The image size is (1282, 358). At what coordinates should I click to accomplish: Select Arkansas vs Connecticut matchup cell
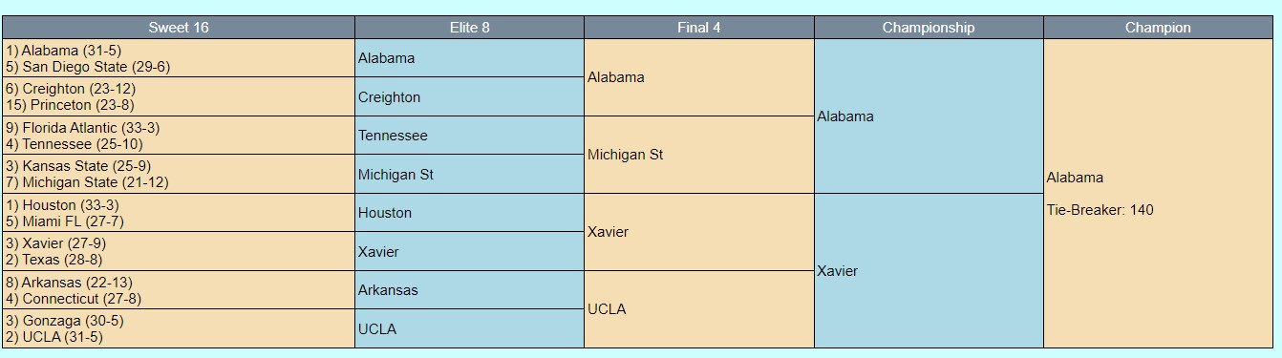179,290
